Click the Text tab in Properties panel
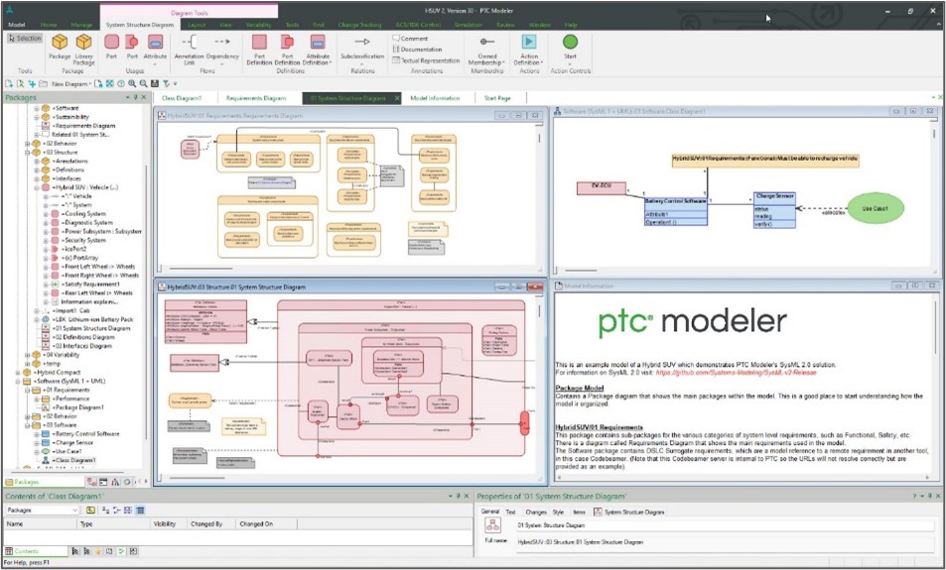This screenshot has width=946, height=570. point(510,512)
